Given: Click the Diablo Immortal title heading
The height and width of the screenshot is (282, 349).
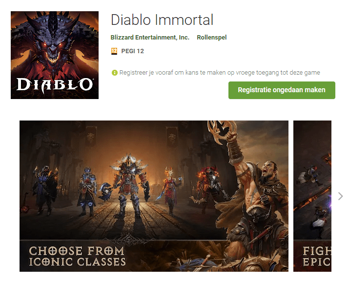Looking at the screenshot, I should click(162, 20).
